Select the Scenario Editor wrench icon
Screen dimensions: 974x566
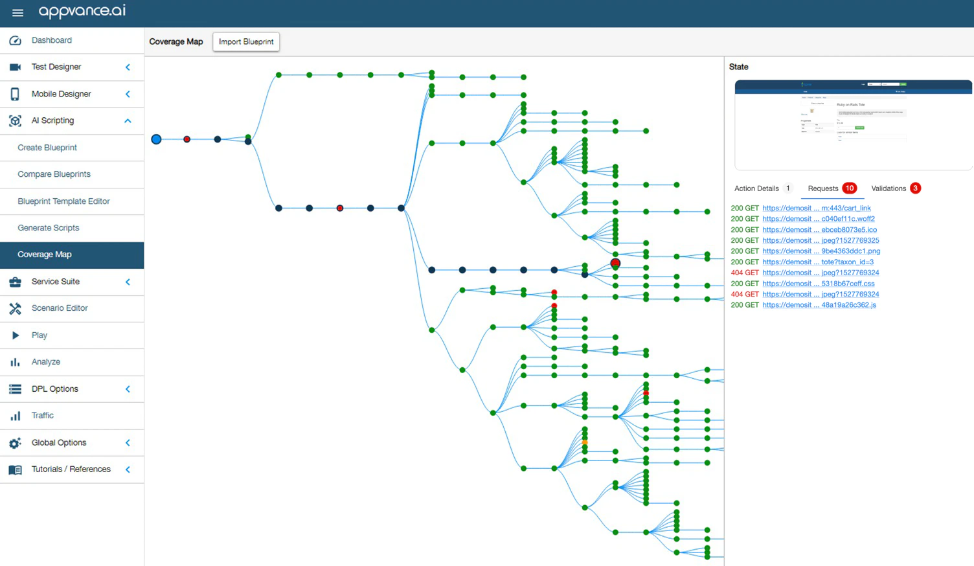[x=14, y=308]
